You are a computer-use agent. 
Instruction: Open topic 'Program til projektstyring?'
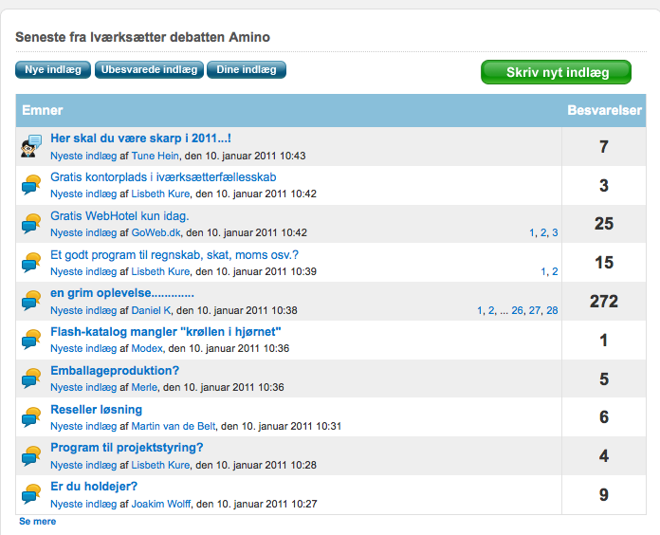point(127,448)
